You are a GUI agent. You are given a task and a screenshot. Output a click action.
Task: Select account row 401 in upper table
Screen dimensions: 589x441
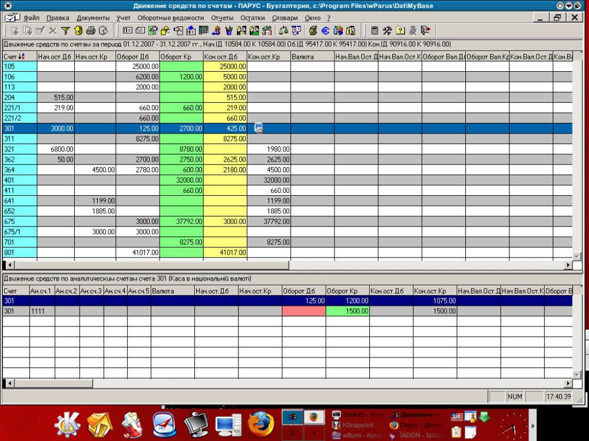point(287,180)
